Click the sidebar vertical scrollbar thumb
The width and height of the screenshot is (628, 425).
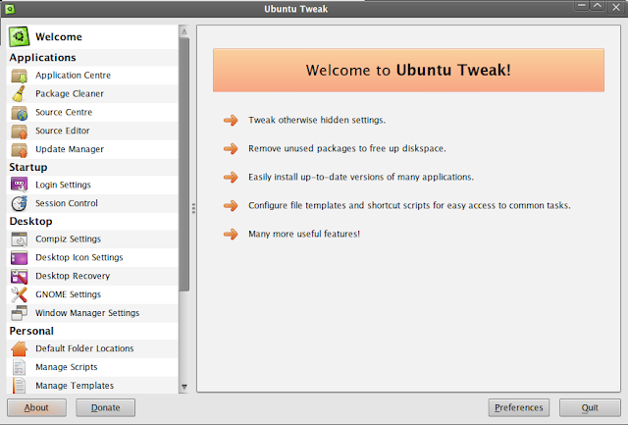184,164
